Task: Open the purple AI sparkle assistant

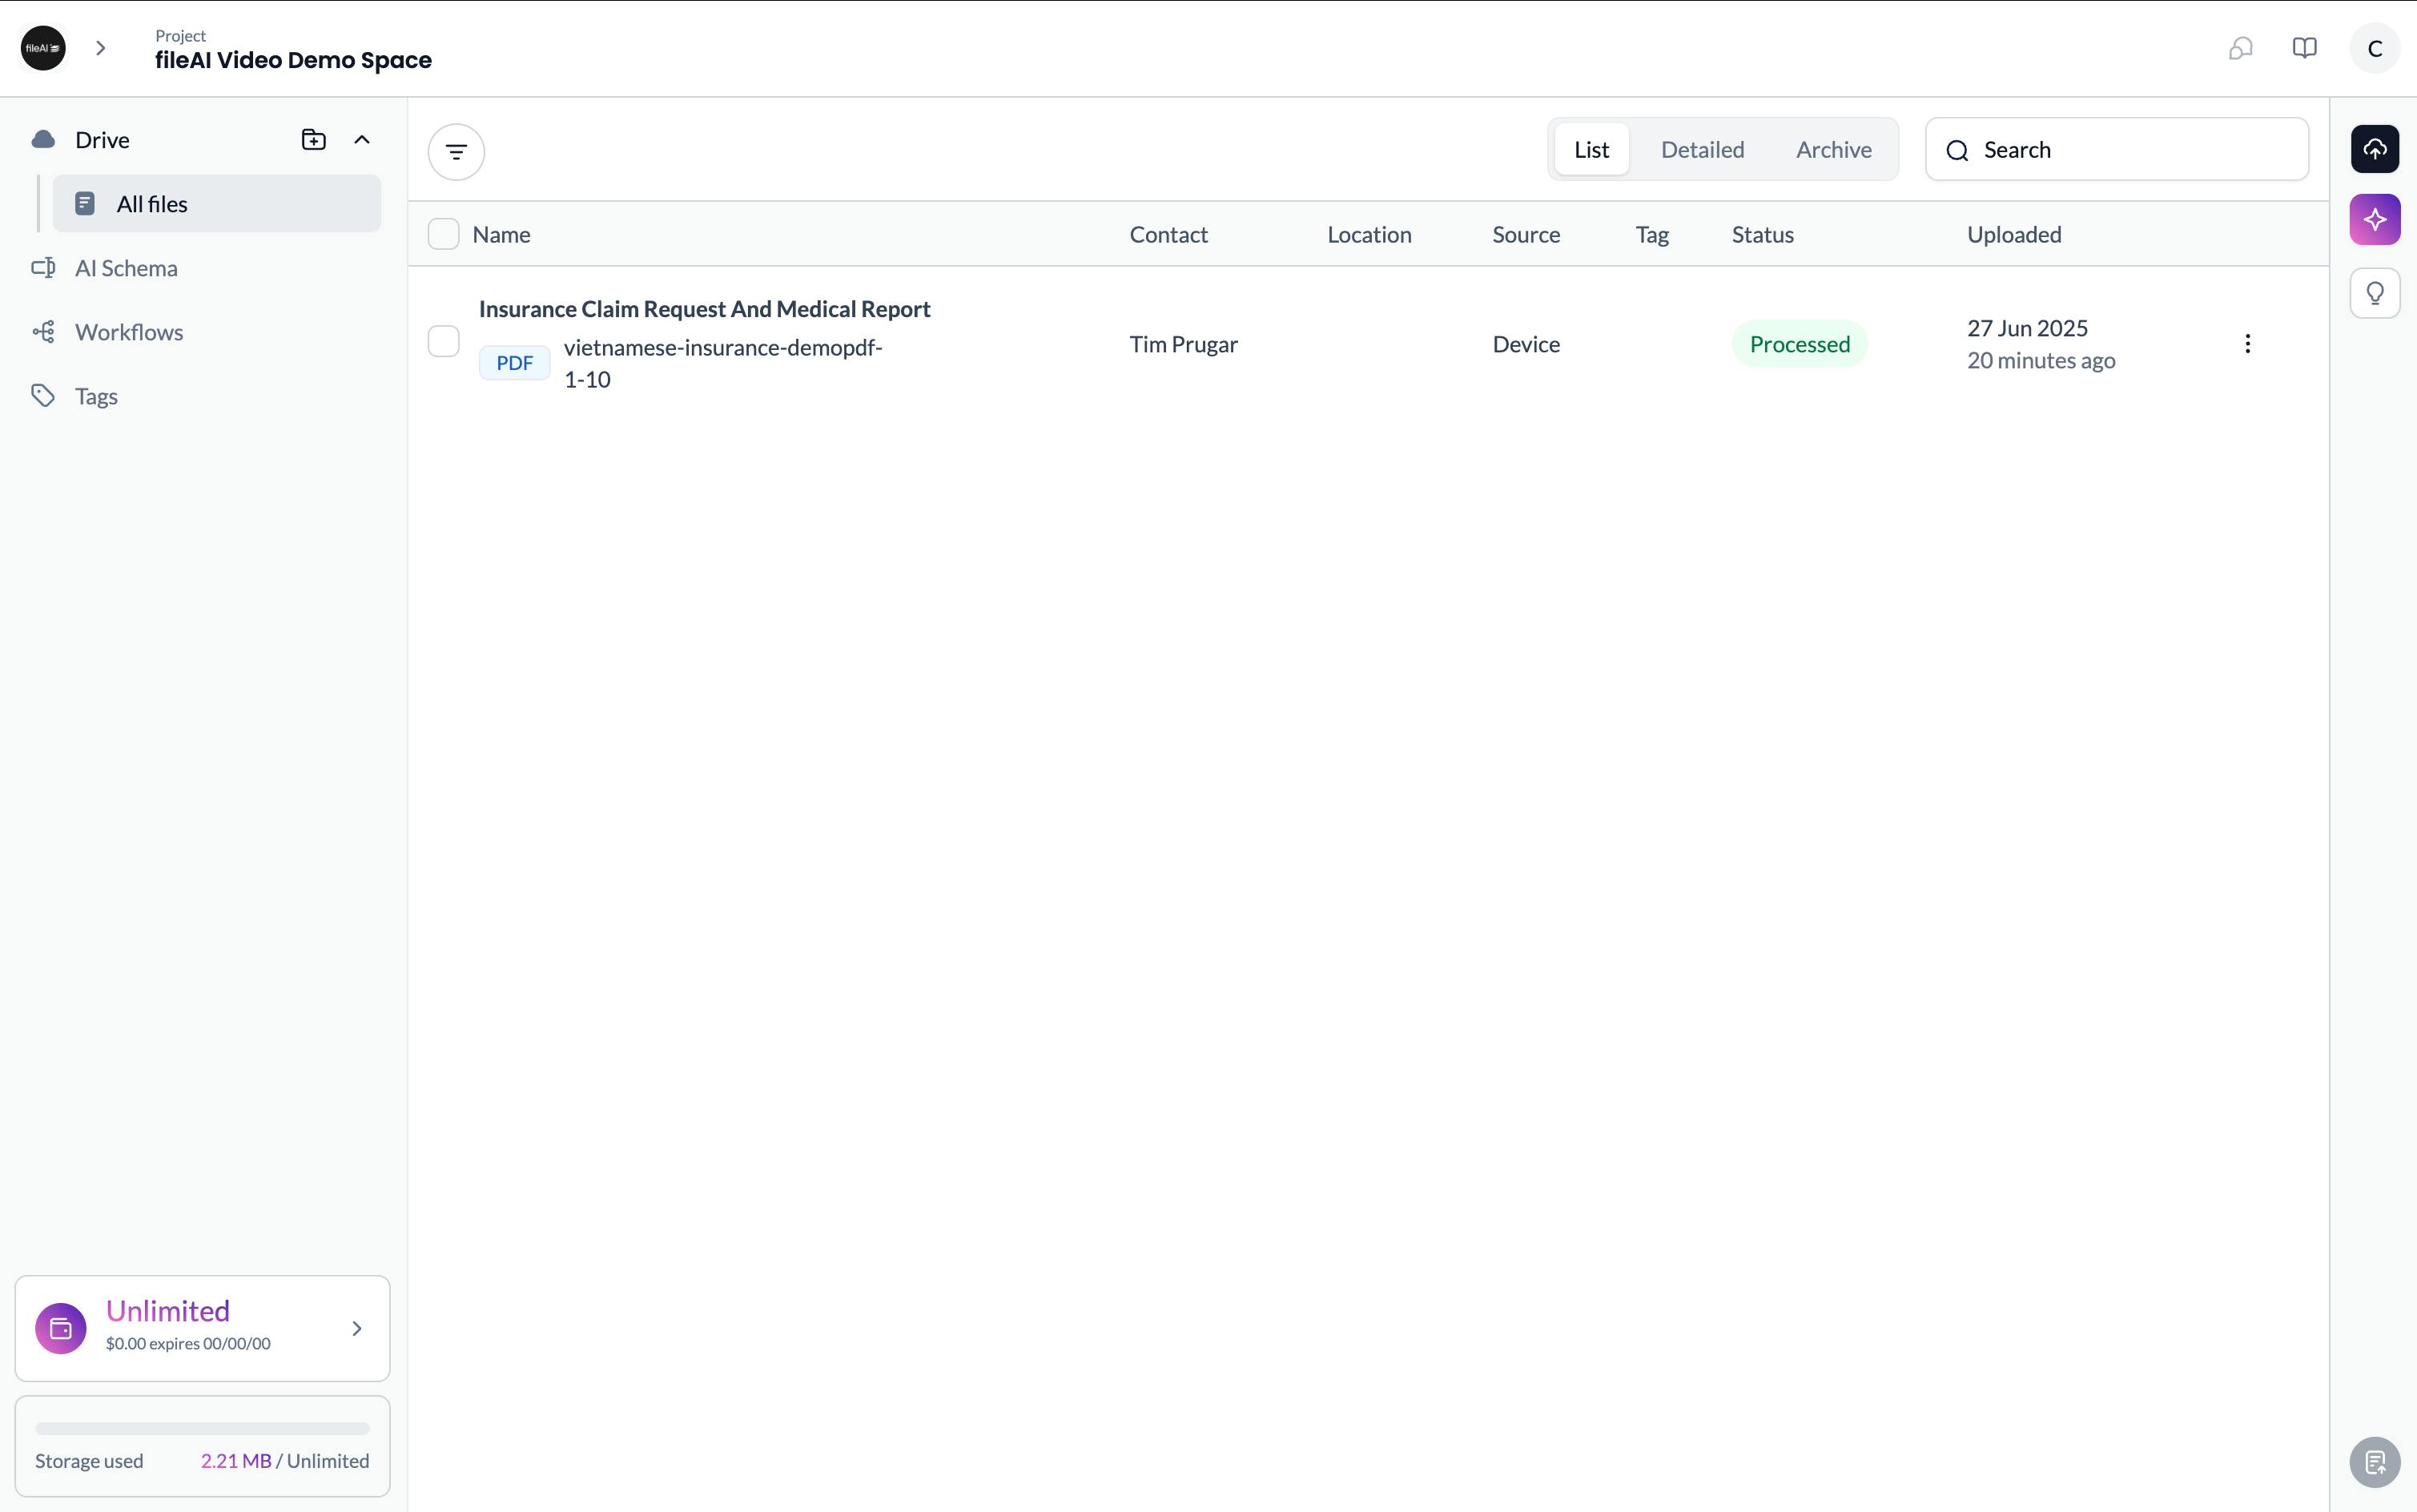Action: pyautogui.click(x=2375, y=219)
